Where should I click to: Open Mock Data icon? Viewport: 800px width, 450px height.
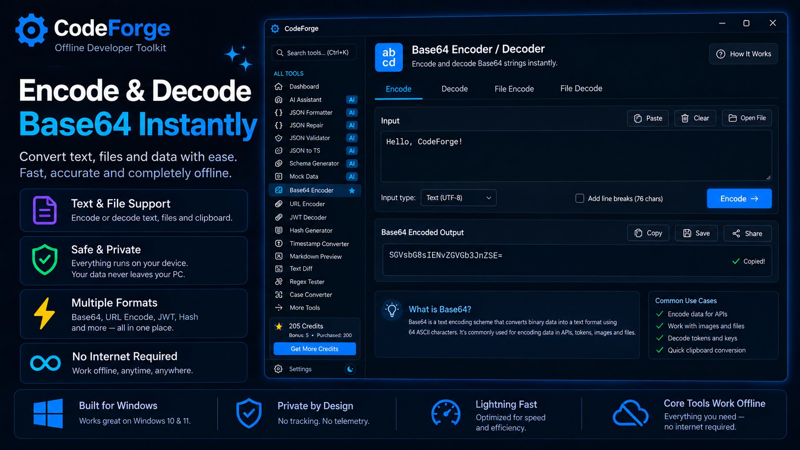pos(278,176)
